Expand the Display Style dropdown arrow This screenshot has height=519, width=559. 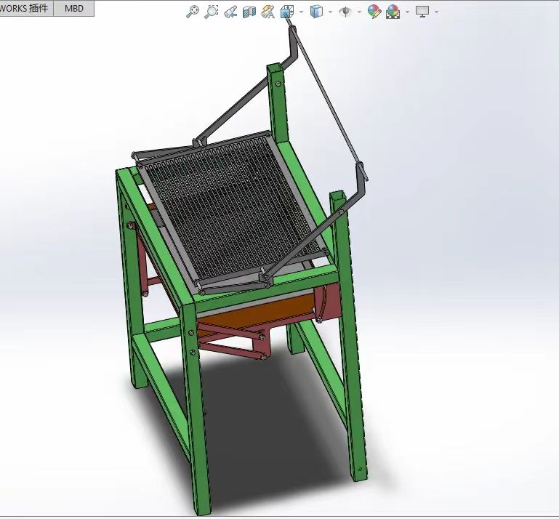click(x=330, y=12)
